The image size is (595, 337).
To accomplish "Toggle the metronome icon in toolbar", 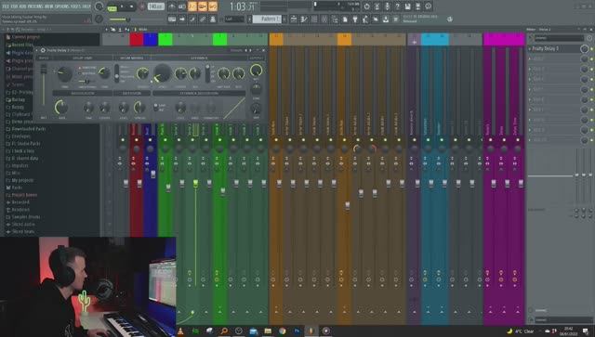I will pyautogui.click(x=172, y=6).
